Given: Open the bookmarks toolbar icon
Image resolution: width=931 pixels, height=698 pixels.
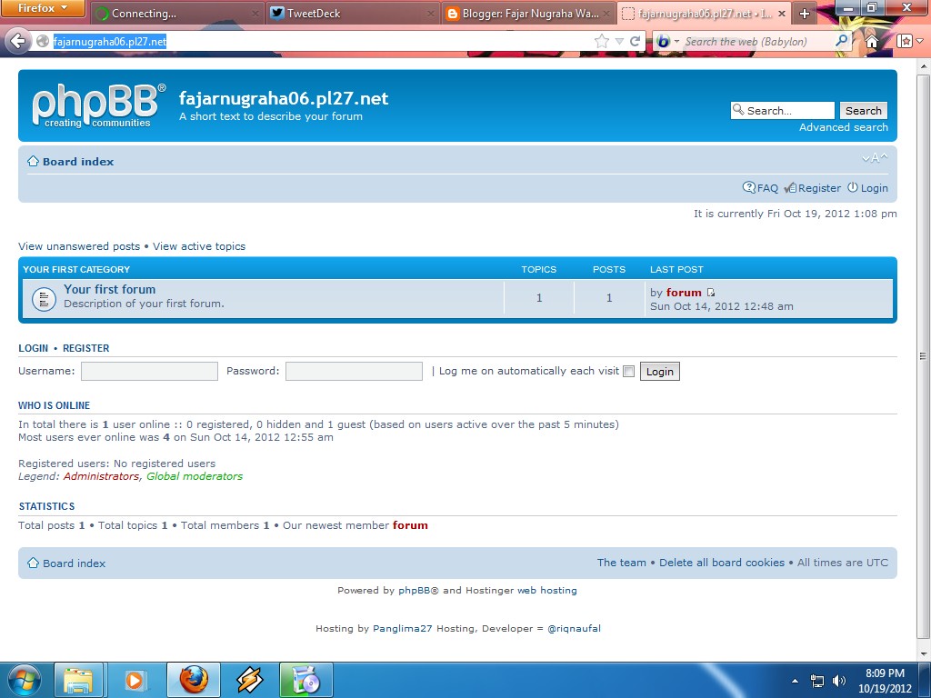Looking at the screenshot, I should (x=905, y=41).
